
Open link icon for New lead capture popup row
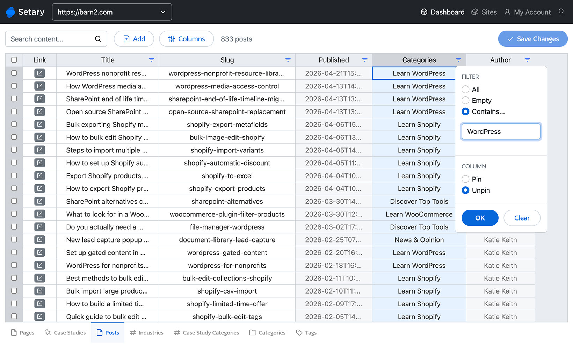pos(39,240)
